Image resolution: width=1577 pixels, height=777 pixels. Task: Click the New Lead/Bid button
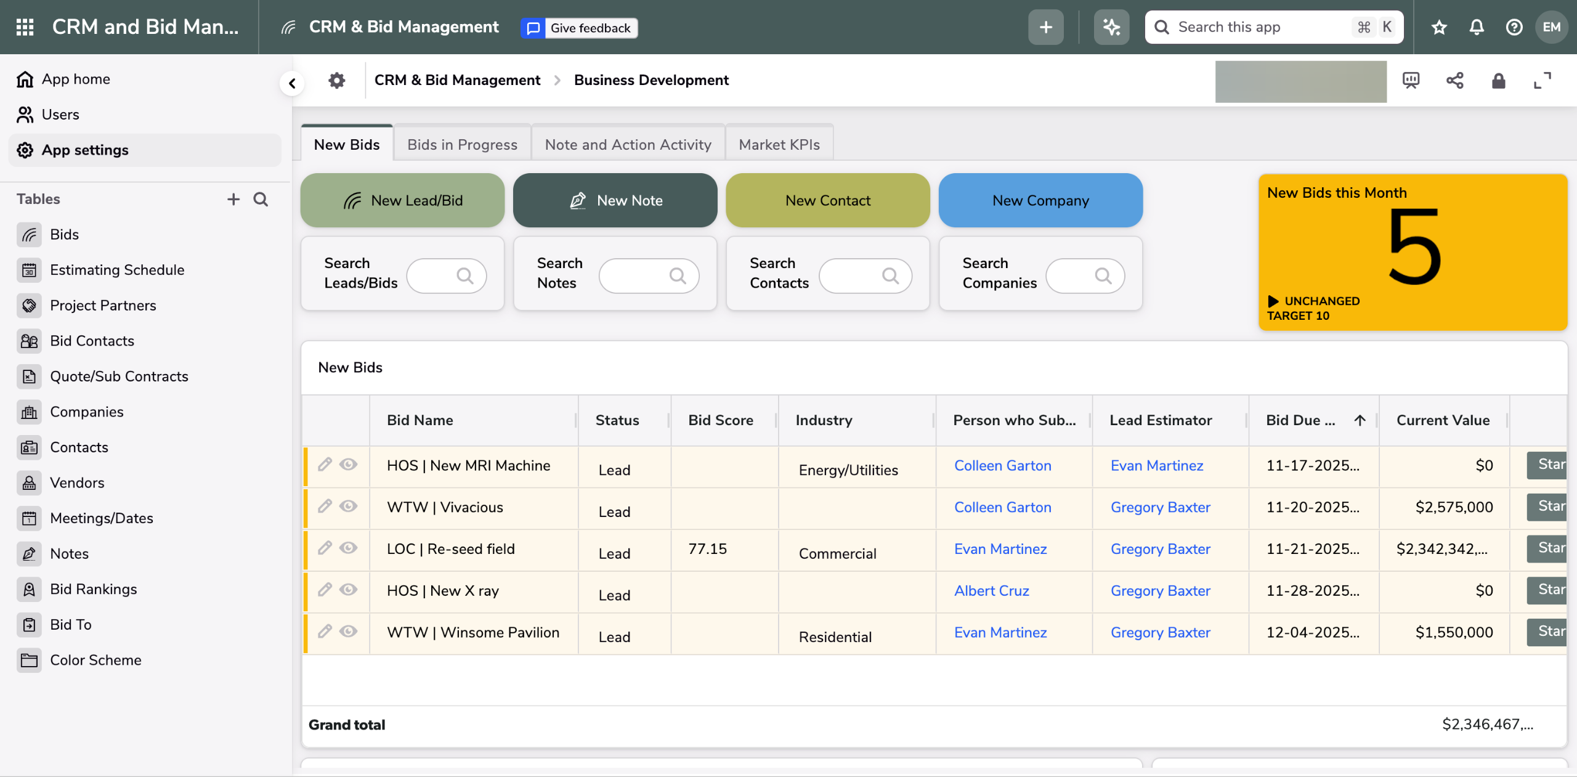(x=402, y=200)
